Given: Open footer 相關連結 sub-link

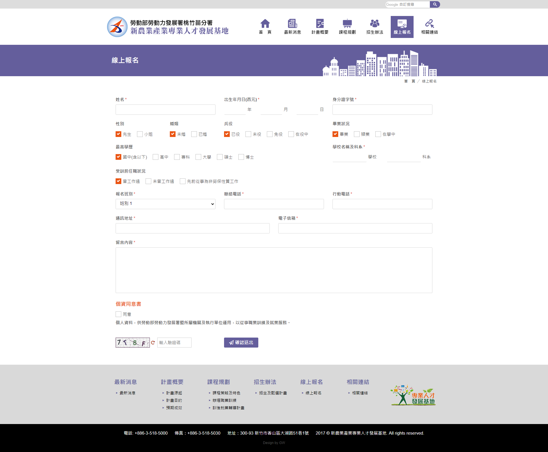Looking at the screenshot, I should pyautogui.click(x=360, y=393).
